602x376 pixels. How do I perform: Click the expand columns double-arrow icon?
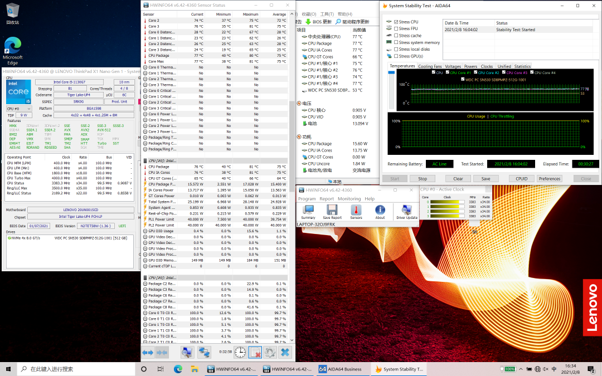point(148,353)
